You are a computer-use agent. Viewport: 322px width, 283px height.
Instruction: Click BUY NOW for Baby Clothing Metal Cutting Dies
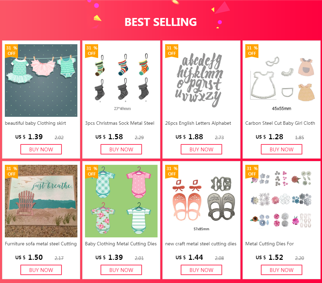tap(121, 270)
